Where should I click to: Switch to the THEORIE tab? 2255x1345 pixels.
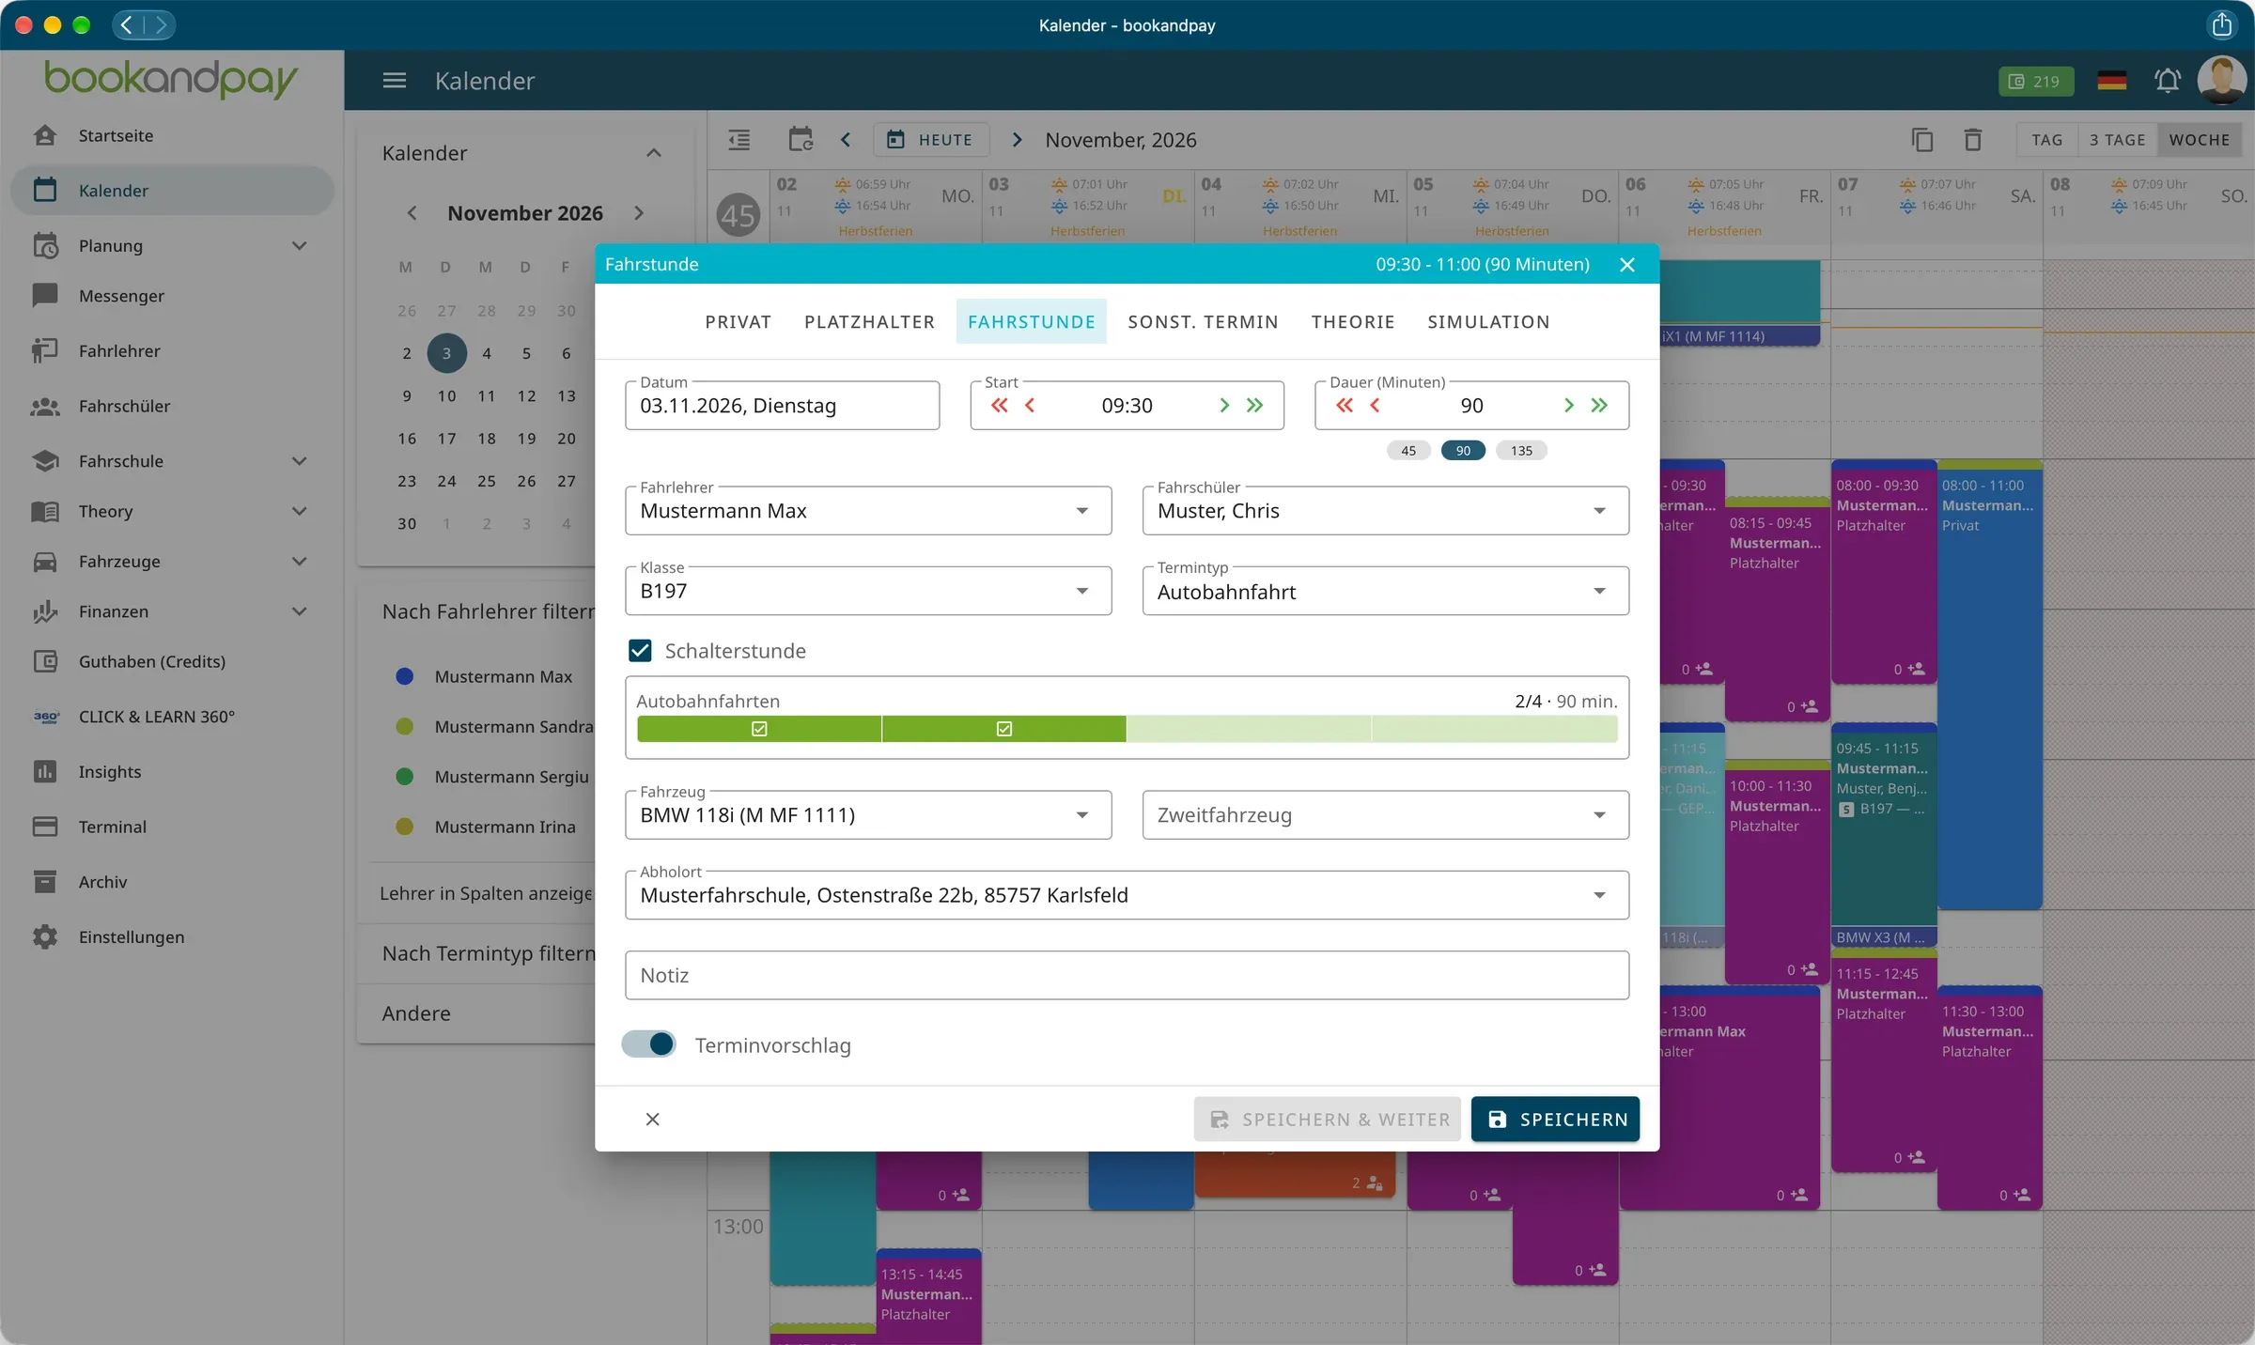[x=1353, y=322]
